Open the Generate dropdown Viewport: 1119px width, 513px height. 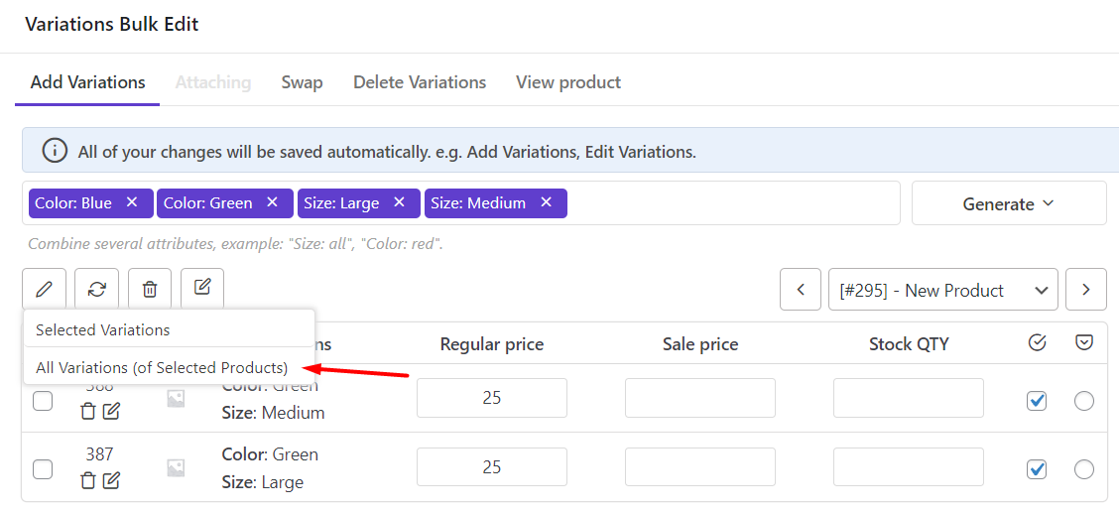1008,203
